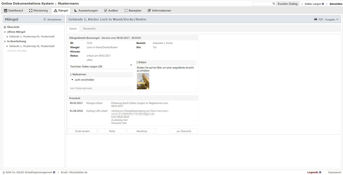Open the Dashboard calendar icon tab

pos(6,11)
